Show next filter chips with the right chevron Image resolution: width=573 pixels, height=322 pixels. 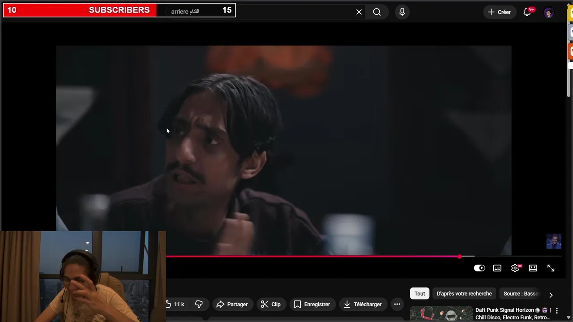[551, 294]
